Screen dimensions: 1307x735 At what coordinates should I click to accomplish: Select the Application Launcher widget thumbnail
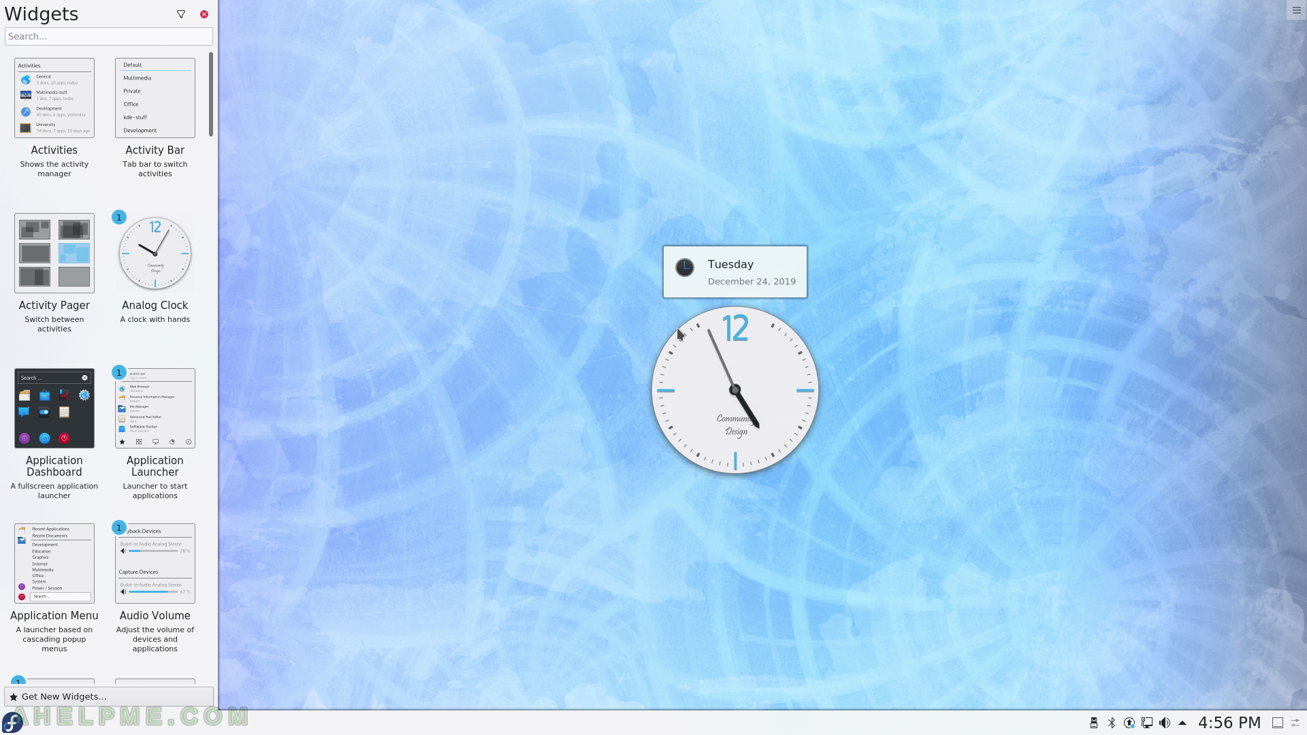click(x=155, y=408)
